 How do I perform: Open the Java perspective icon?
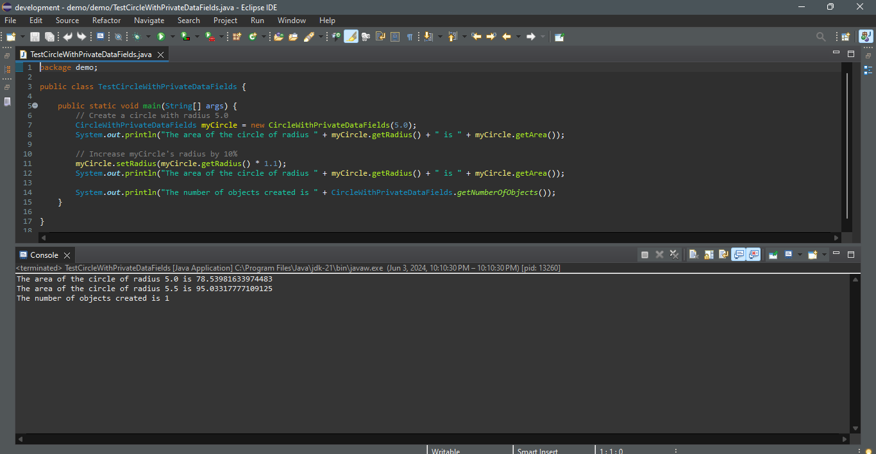pos(866,37)
